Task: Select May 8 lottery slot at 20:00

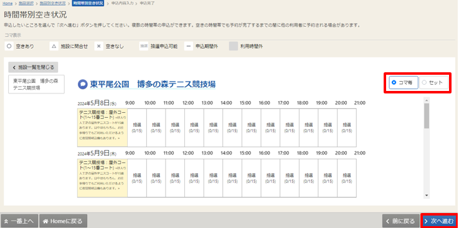Action: click(x=347, y=128)
